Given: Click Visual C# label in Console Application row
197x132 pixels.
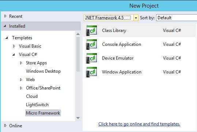Looking at the screenshot, I should (172, 44).
